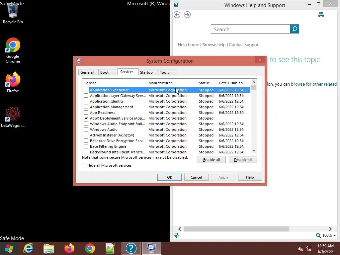Go back in Windows Help and Support
340x255 pixels.
click(177, 15)
